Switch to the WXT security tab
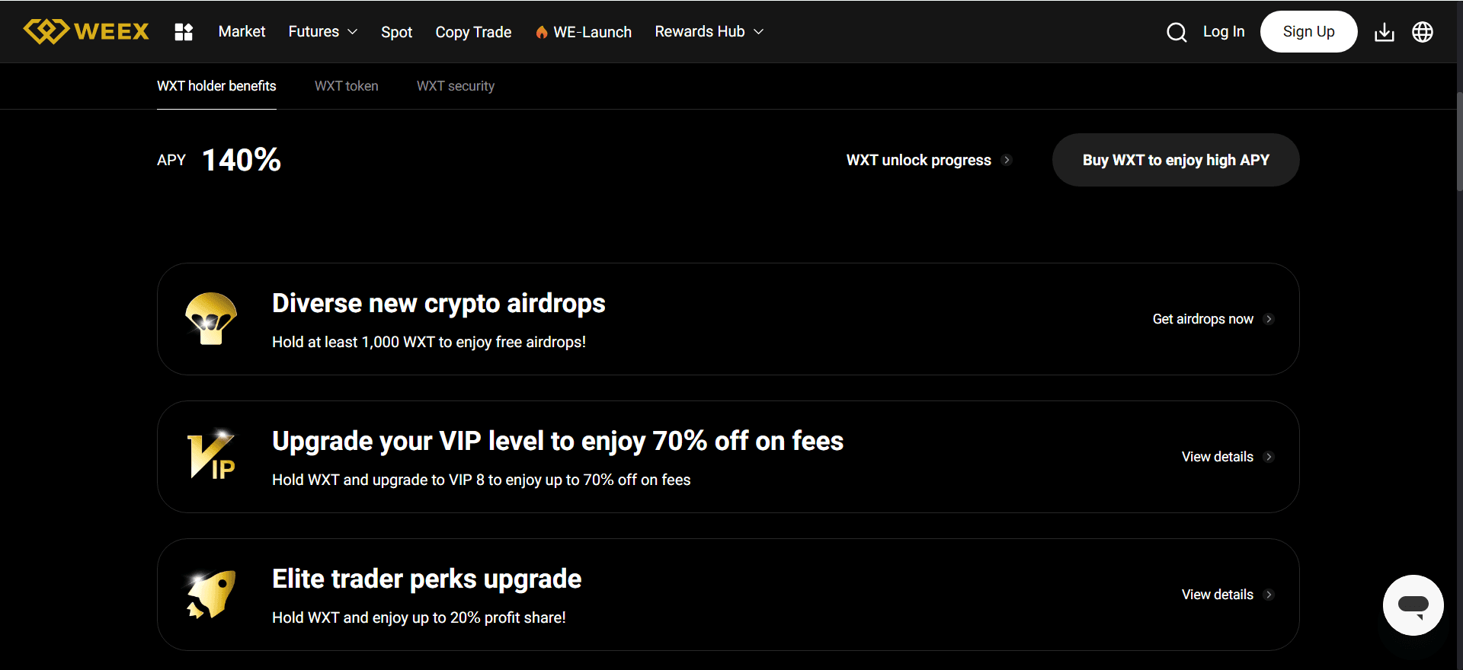This screenshot has width=1463, height=670. tap(455, 86)
